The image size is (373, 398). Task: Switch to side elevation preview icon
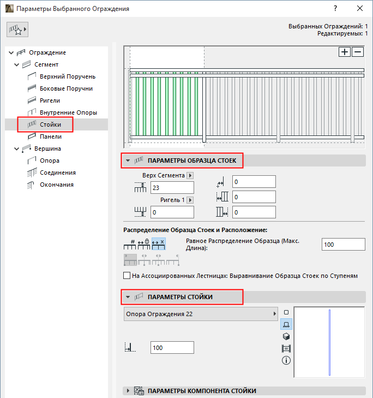[286, 324]
